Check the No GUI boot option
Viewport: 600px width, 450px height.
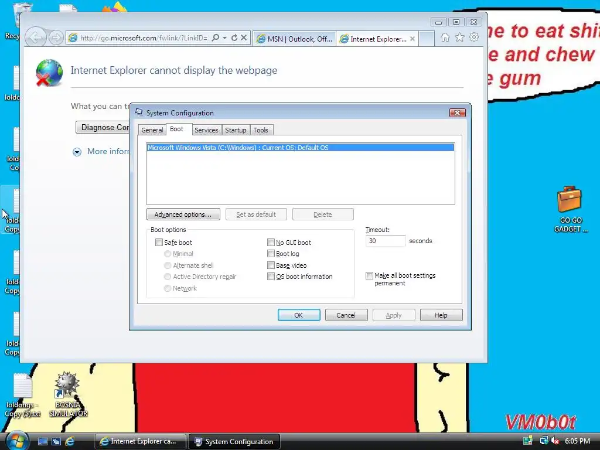coord(271,242)
